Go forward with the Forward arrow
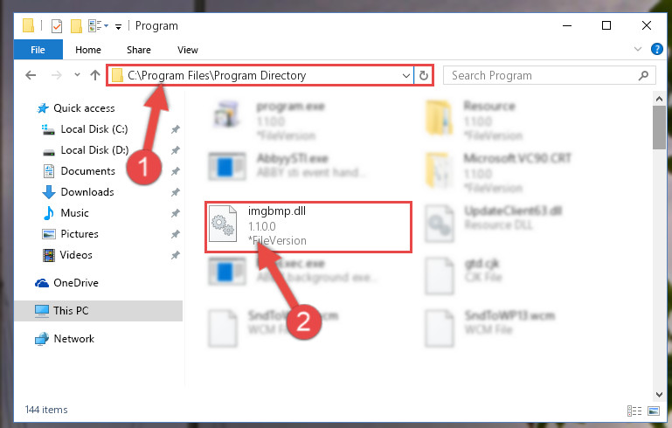 (56, 75)
